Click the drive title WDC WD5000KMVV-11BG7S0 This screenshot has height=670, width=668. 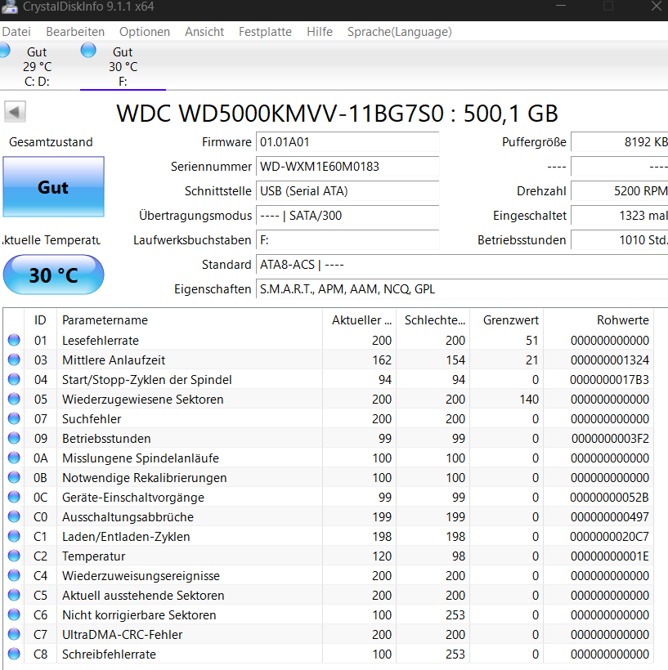(280, 114)
